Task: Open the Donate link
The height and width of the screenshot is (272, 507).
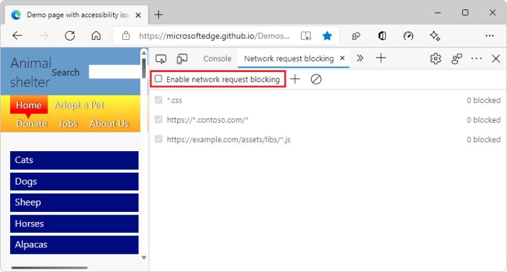Action: pyautogui.click(x=32, y=123)
